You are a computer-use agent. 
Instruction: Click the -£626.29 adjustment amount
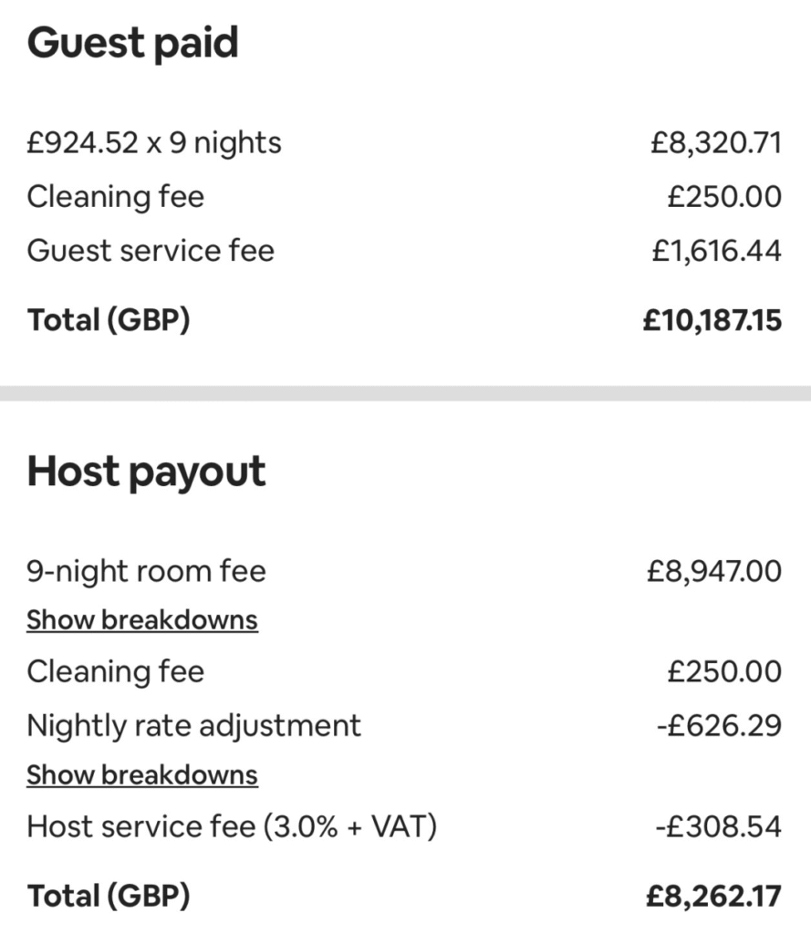point(718,726)
